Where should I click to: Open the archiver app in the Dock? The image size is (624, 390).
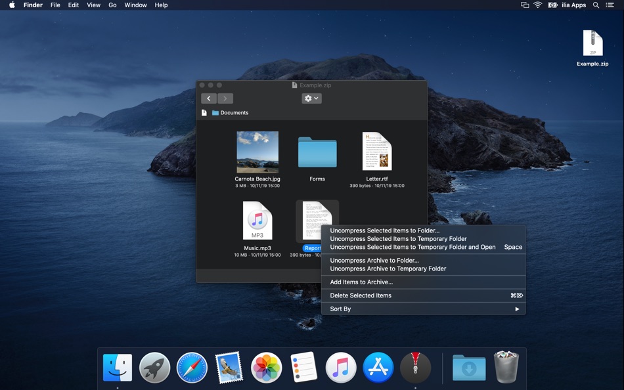click(x=415, y=368)
